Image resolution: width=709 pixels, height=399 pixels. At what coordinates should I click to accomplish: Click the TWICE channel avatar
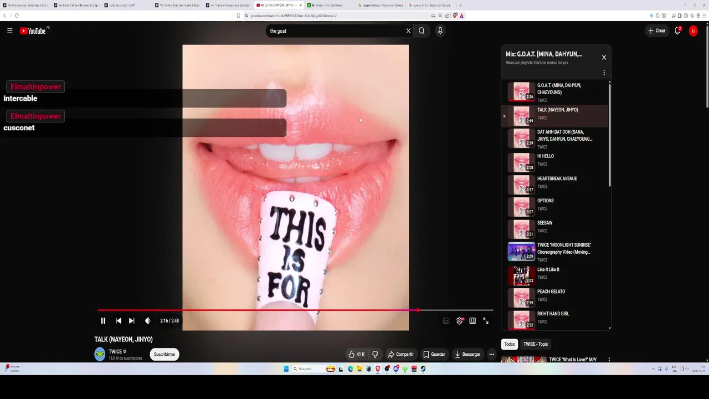100,354
